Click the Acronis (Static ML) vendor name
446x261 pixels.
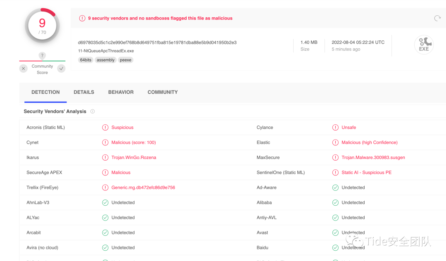(x=45, y=127)
